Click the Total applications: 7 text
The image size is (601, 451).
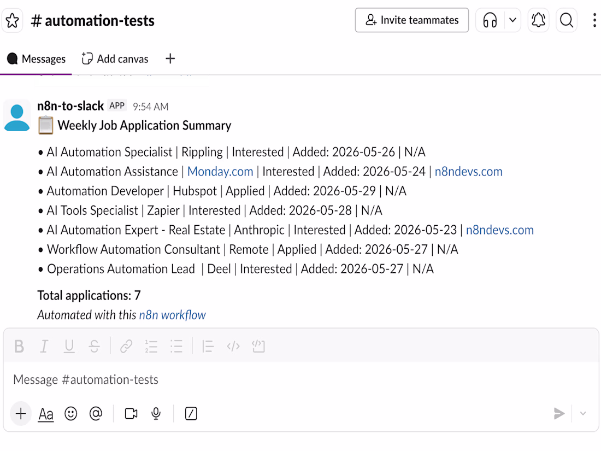pyautogui.click(x=89, y=295)
